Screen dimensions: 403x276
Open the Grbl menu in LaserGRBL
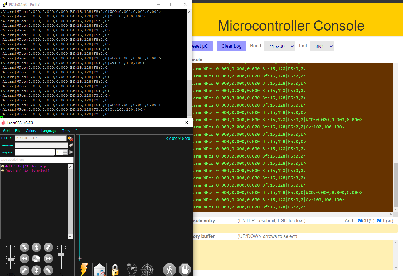pyautogui.click(x=6, y=130)
